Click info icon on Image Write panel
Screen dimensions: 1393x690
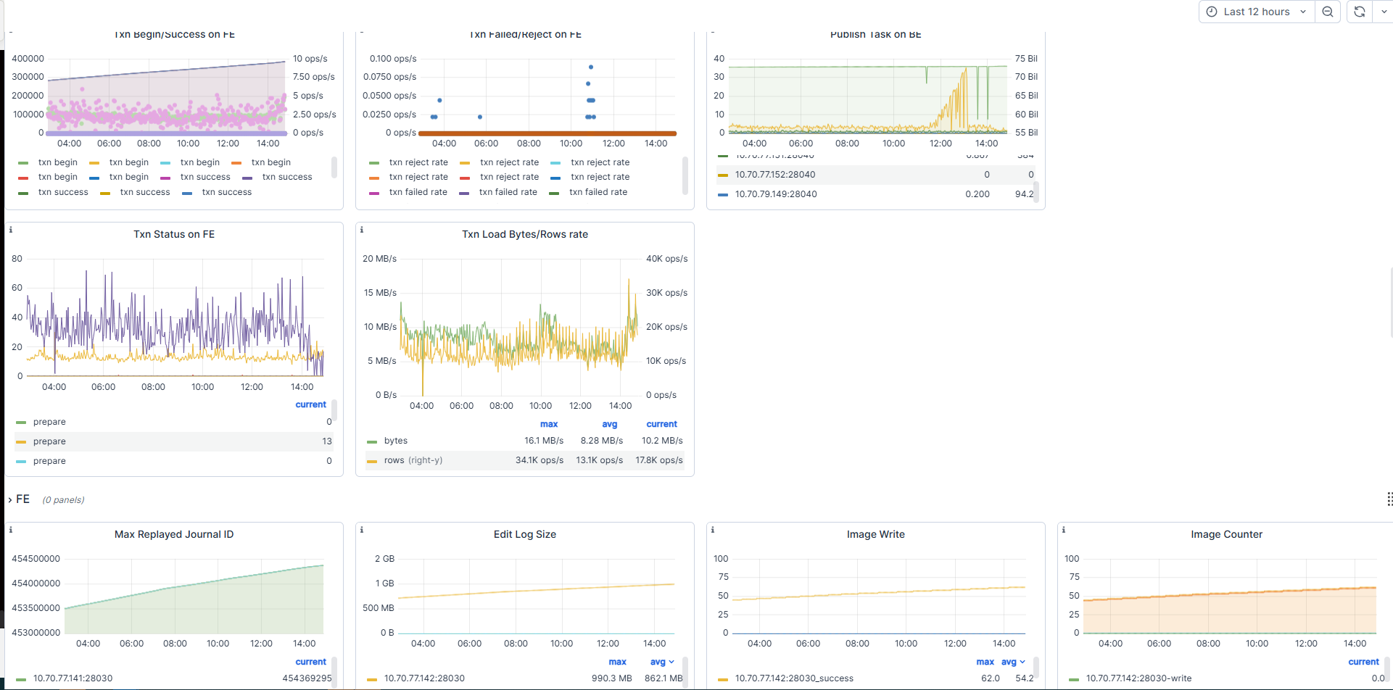[x=713, y=530]
